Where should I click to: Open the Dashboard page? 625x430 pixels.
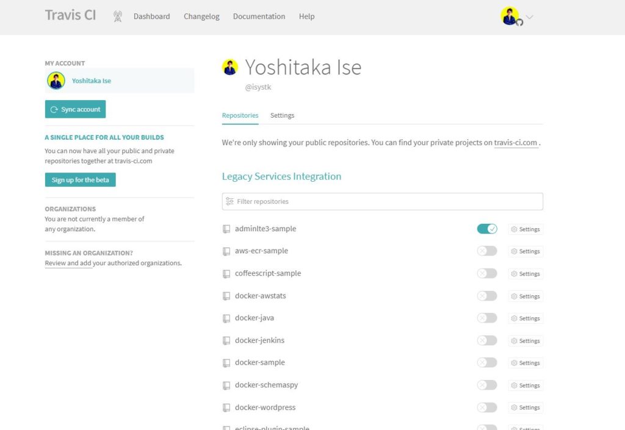[x=151, y=16]
